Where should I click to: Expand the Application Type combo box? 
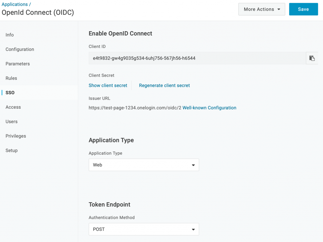point(144,165)
